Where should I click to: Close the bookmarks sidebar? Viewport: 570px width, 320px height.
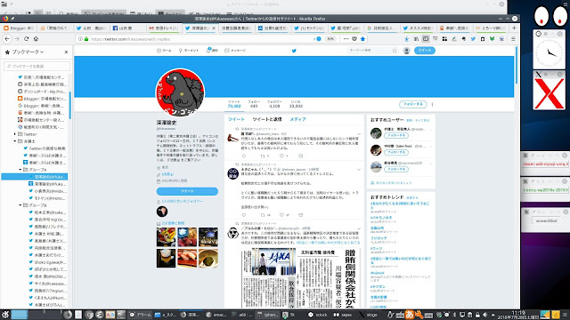(x=66, y=52)
